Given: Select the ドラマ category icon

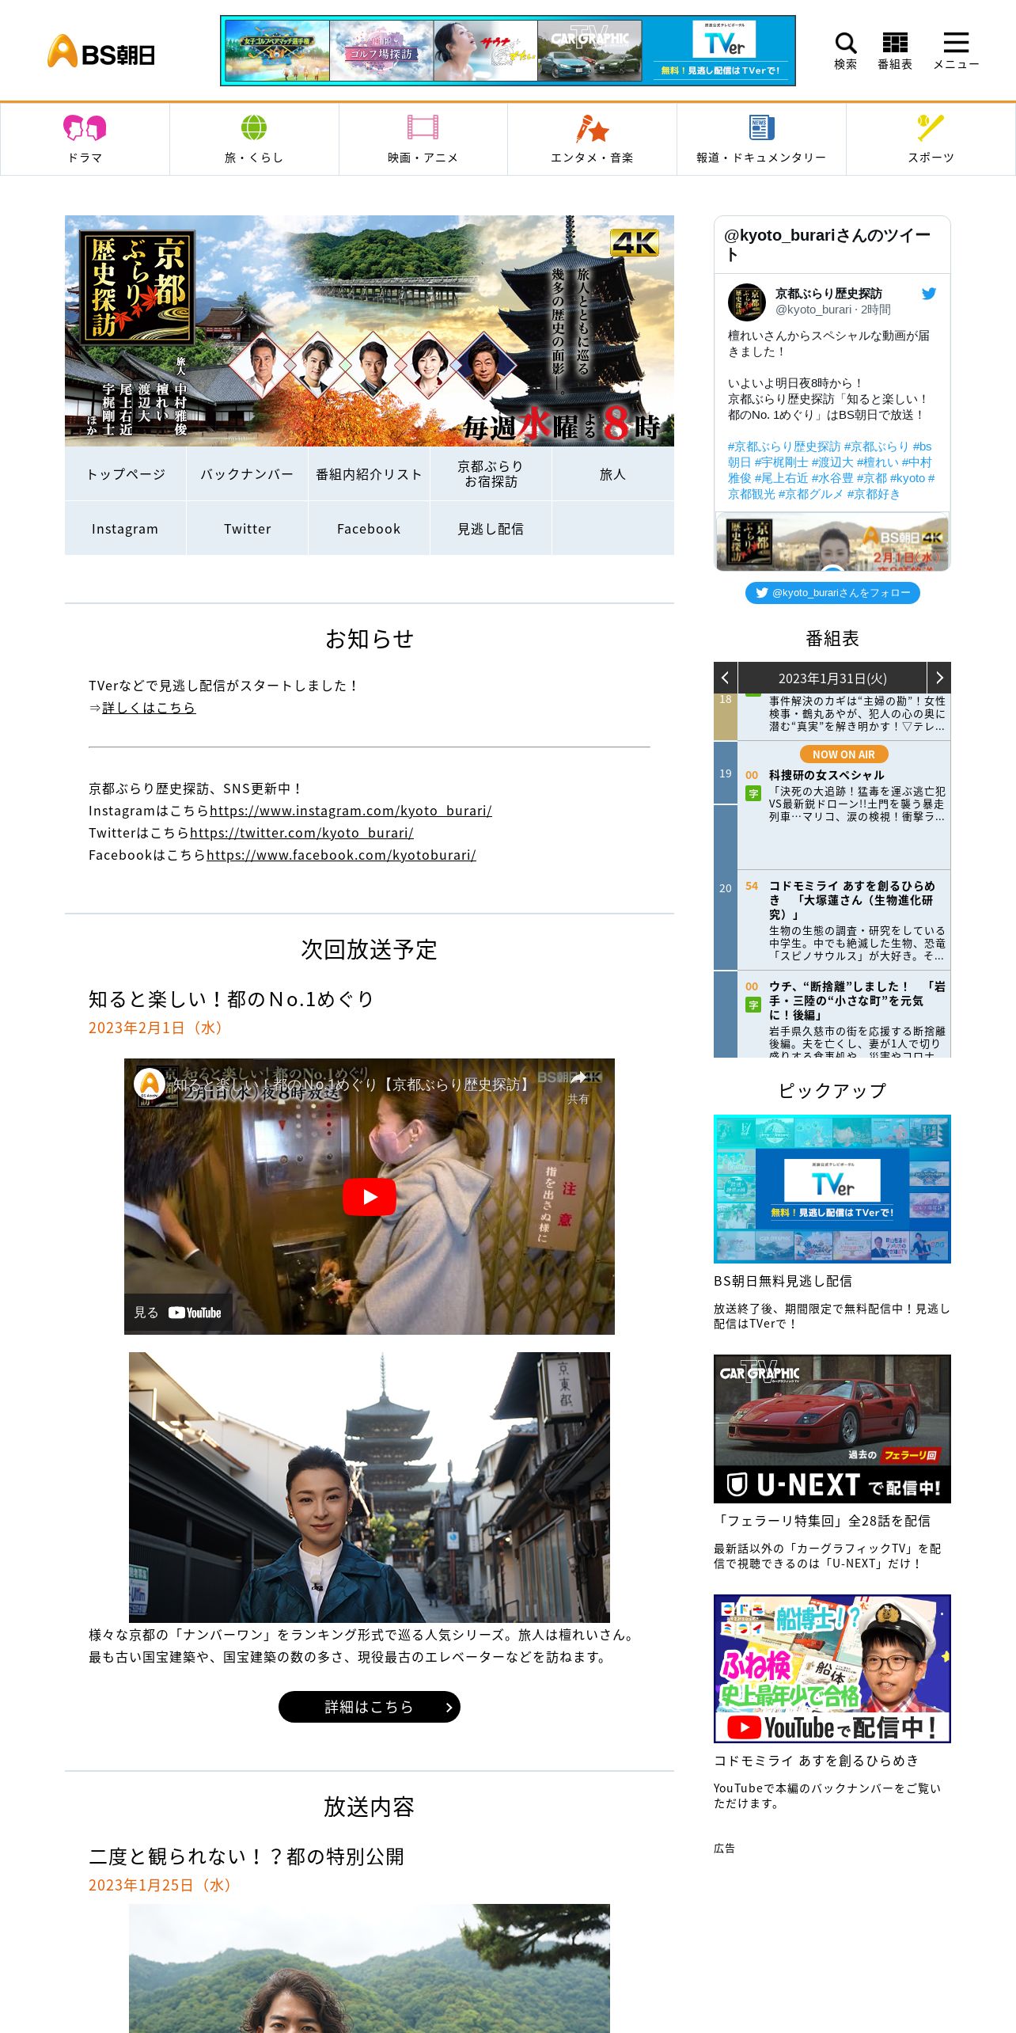Looking at the screenshot, I should tap(85, 127).
